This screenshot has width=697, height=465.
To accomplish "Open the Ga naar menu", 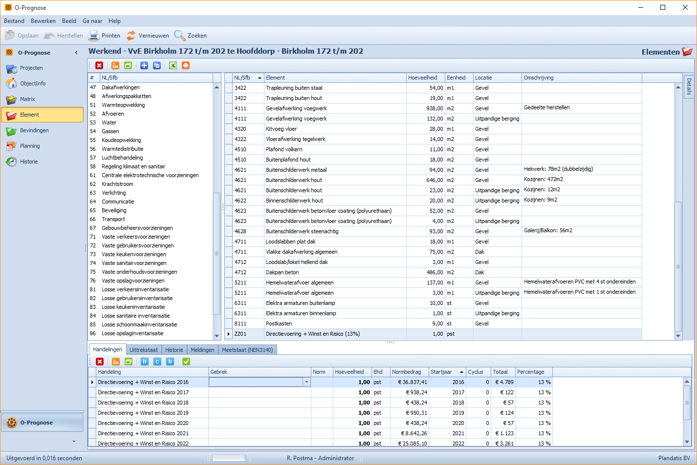I will [92, 21].
